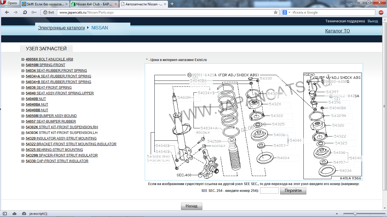This screenshot has height=217, width=387.
Task: Expand the 40056X BOLT-KNUCKLE ARM node
Action: click(23, 59)
